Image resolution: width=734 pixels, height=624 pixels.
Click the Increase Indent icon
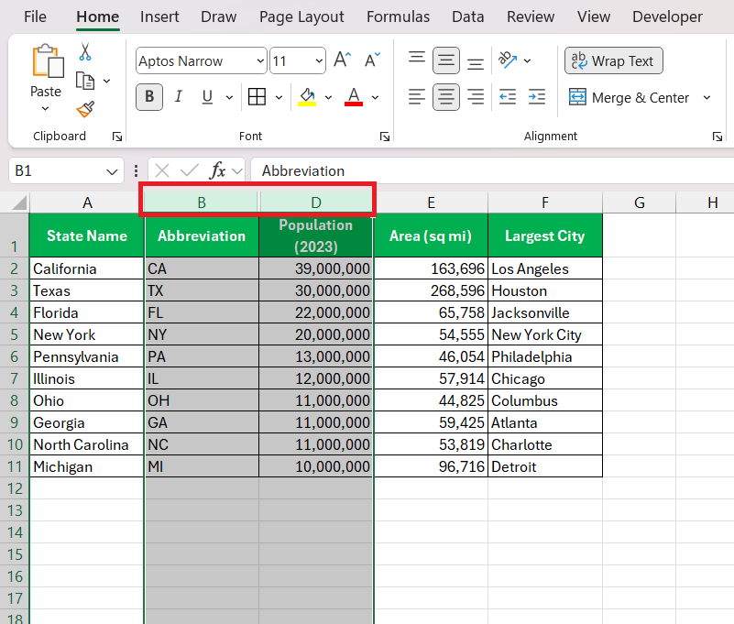click(x=536, y=97)
